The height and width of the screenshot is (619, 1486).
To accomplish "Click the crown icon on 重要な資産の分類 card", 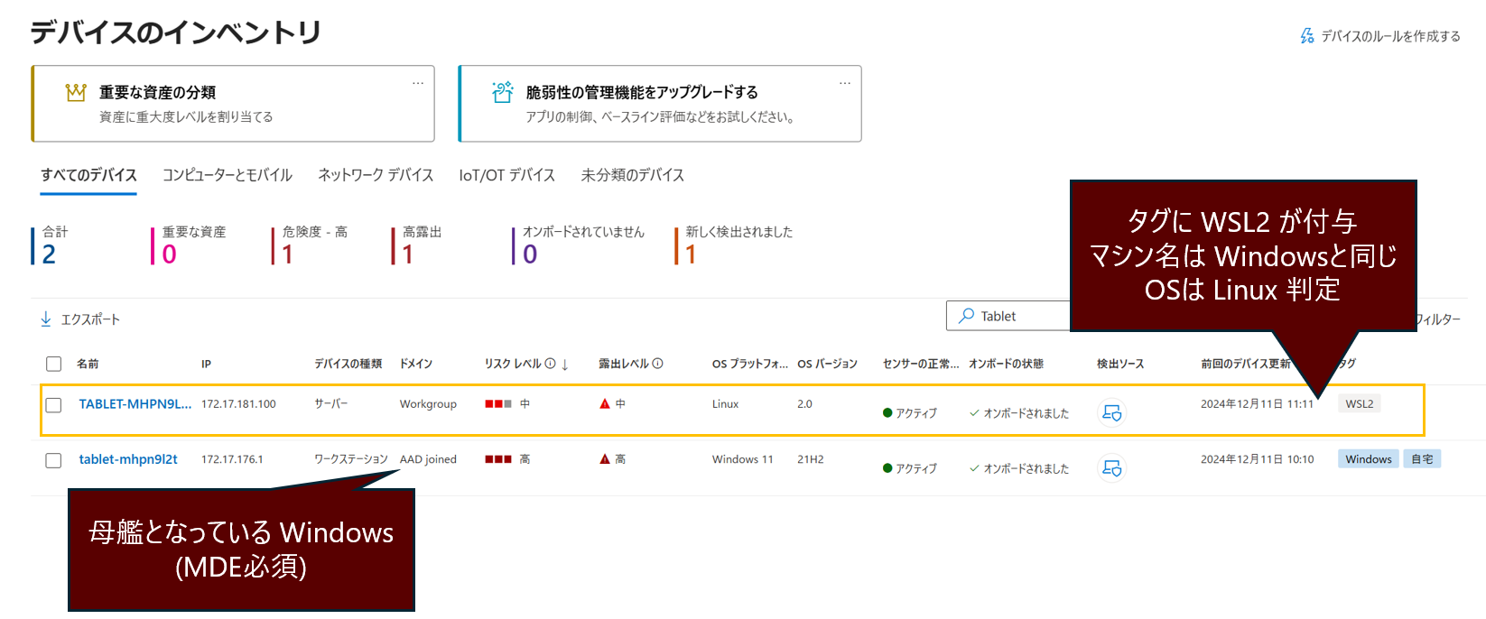I will 76,92.
